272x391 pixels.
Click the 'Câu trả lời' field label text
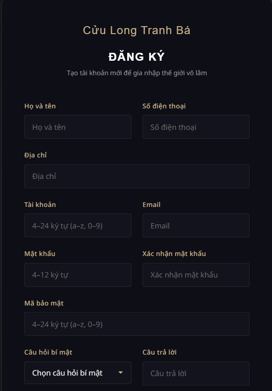coord(159,352)
